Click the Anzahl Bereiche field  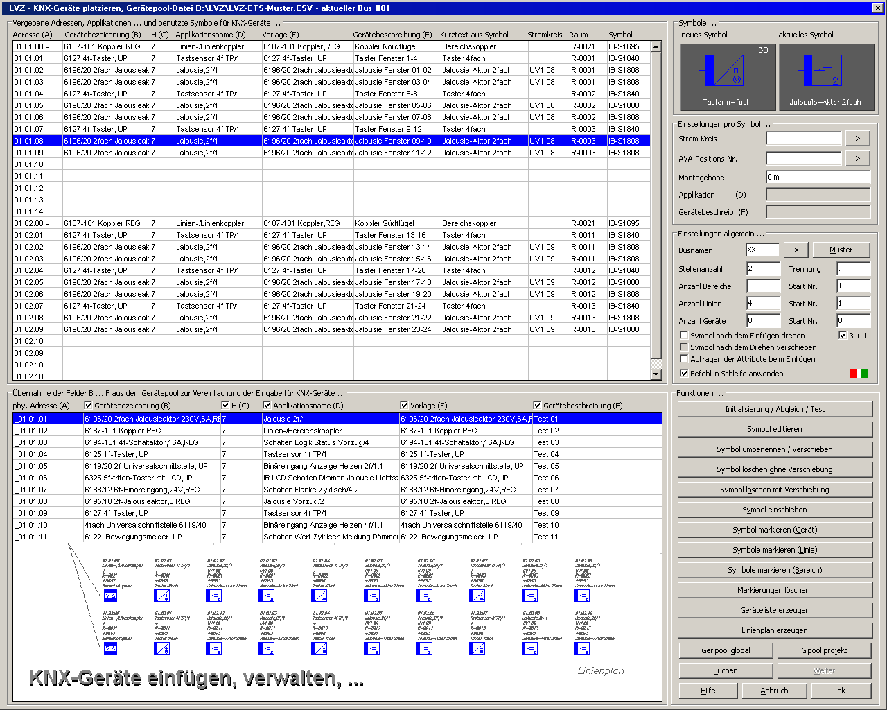click(762, 286)
